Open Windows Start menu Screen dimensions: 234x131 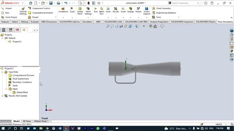3,128
